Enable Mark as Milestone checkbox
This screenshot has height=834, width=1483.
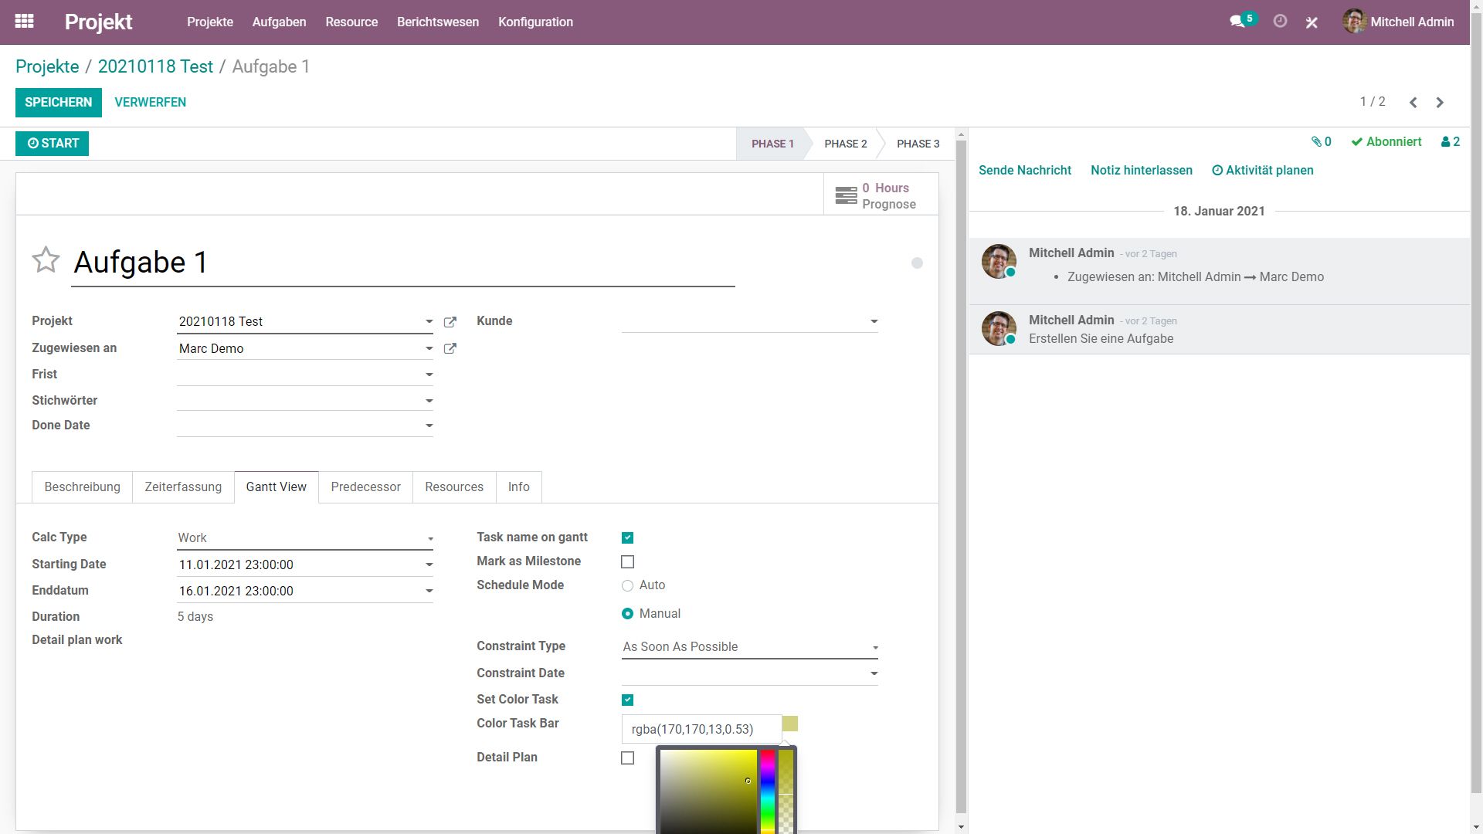[x=627, y=562]
